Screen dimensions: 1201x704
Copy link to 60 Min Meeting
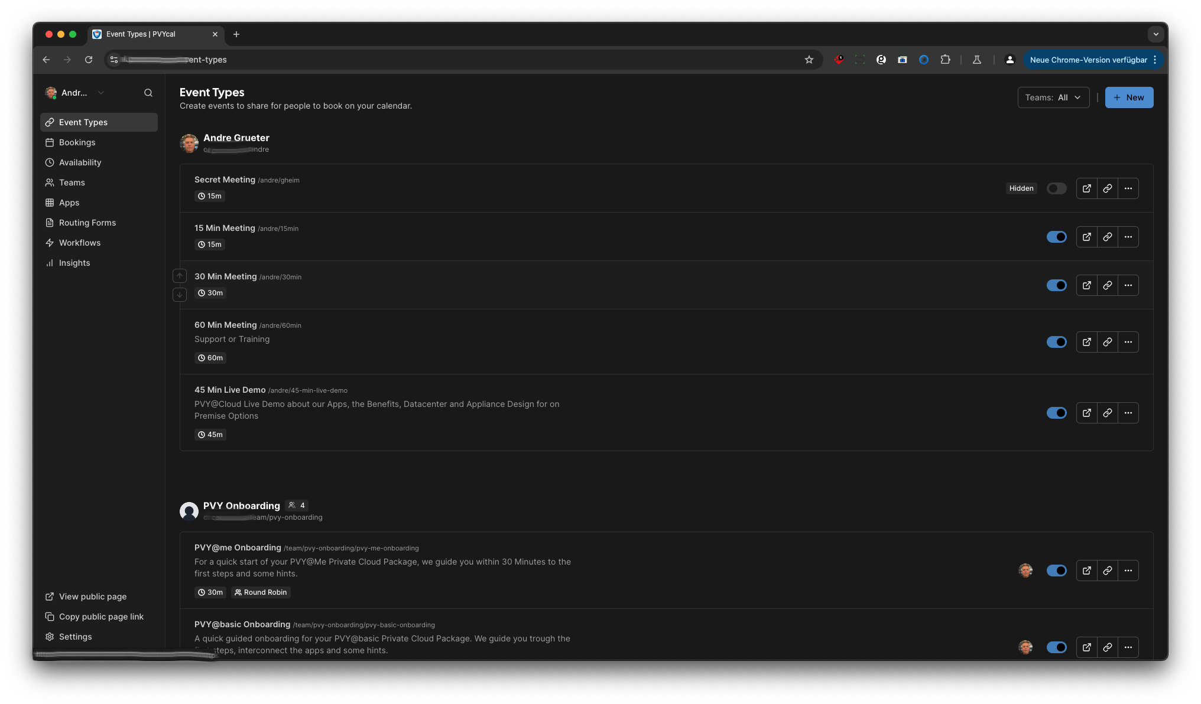[x=1107, y=342]
